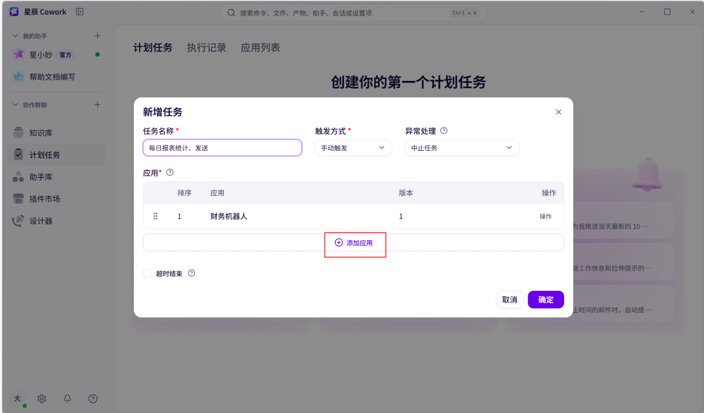704x413 pixels.
Task: Collapse the sidebar with the panel toggle icon
Action: pos(80,12)
